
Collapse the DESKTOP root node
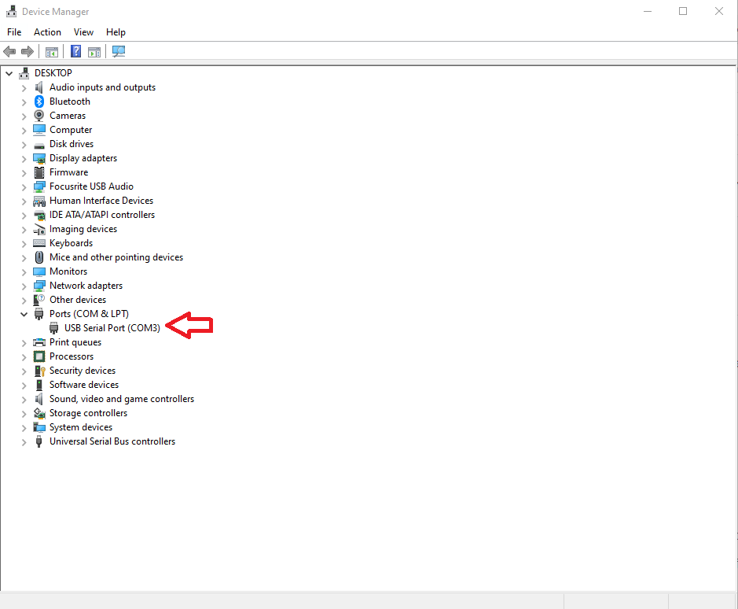9,73
